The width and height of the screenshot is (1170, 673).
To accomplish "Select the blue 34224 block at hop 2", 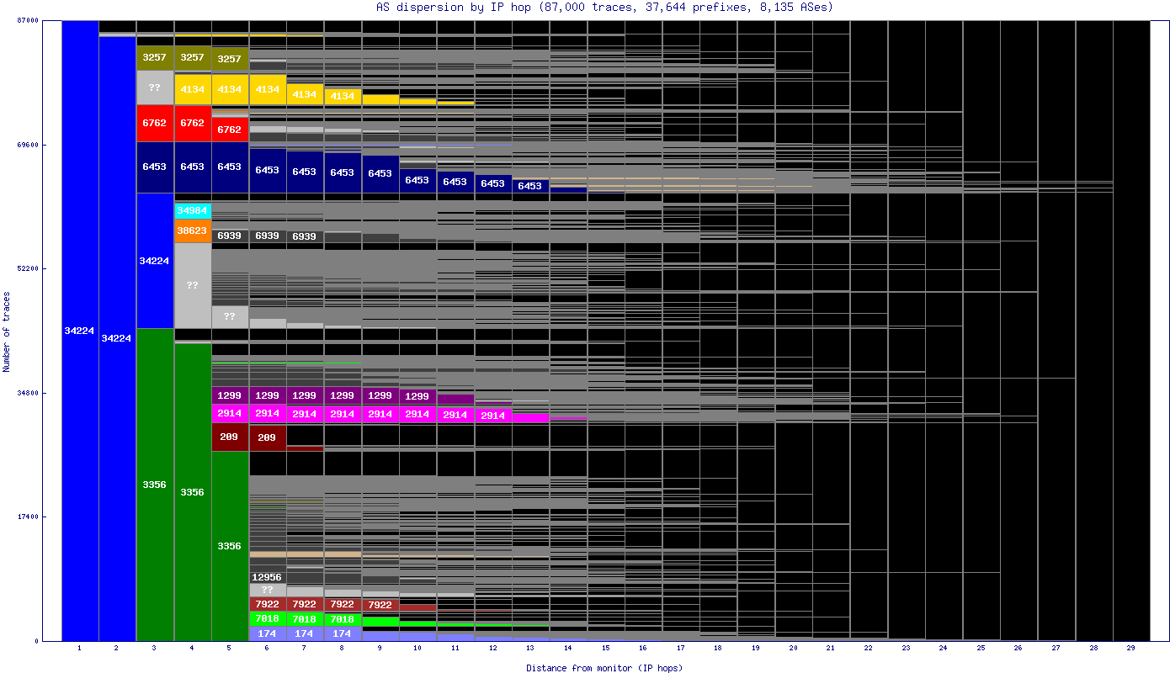I will point(117,339).
